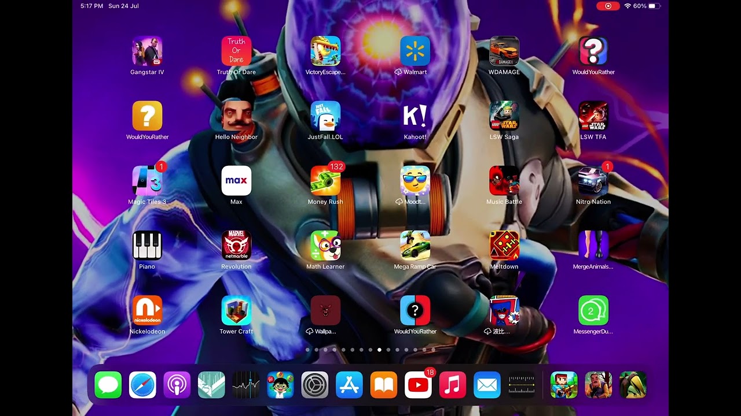Tap the home screen page dots
This screenshot has width=741, height=416.
click(370, 350)
